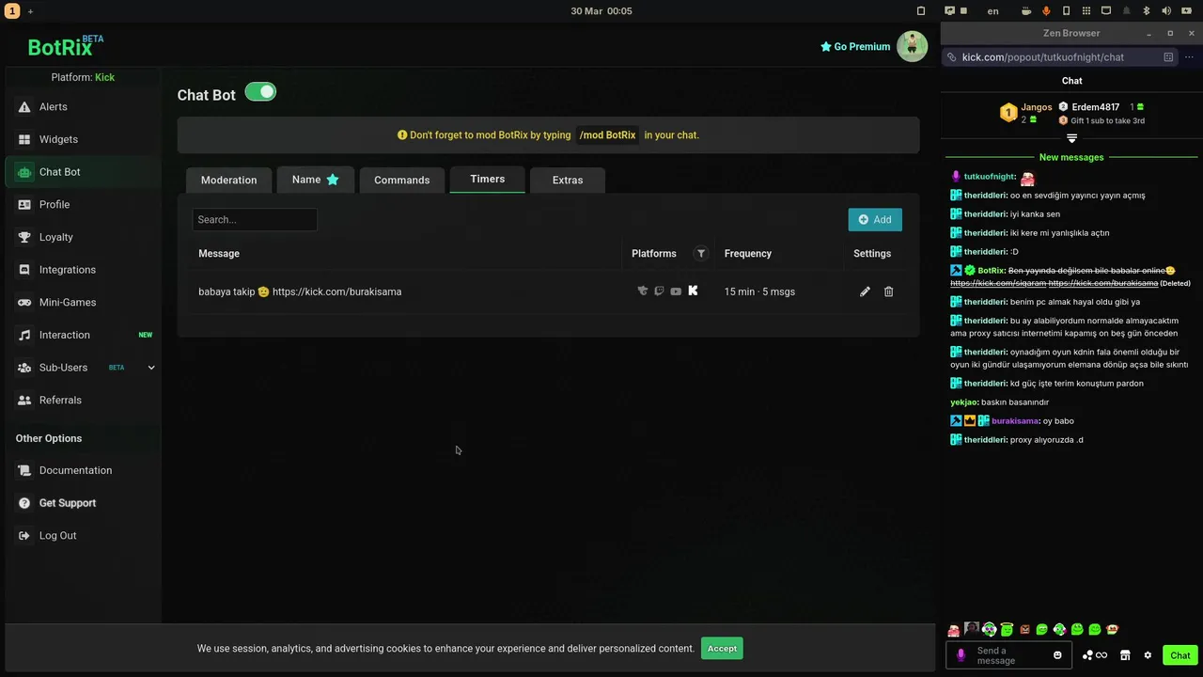Screen dimensions: 1203x677
Task: Click Erdem4817 on the Kick chat leaderboard
Action: (x=1095, y=107)
